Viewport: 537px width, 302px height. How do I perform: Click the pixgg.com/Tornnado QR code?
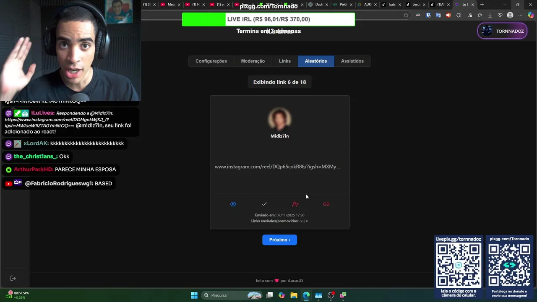point(509,266)
